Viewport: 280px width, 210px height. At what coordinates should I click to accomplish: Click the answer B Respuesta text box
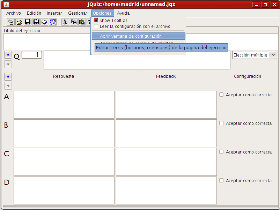pyautogui.click(x=64, y=133)
